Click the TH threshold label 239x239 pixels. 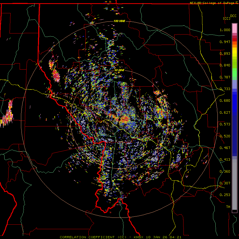point(228,207)
